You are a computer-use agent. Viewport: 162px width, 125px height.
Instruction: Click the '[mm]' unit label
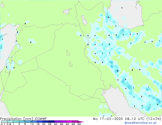(x=28, y=119)
